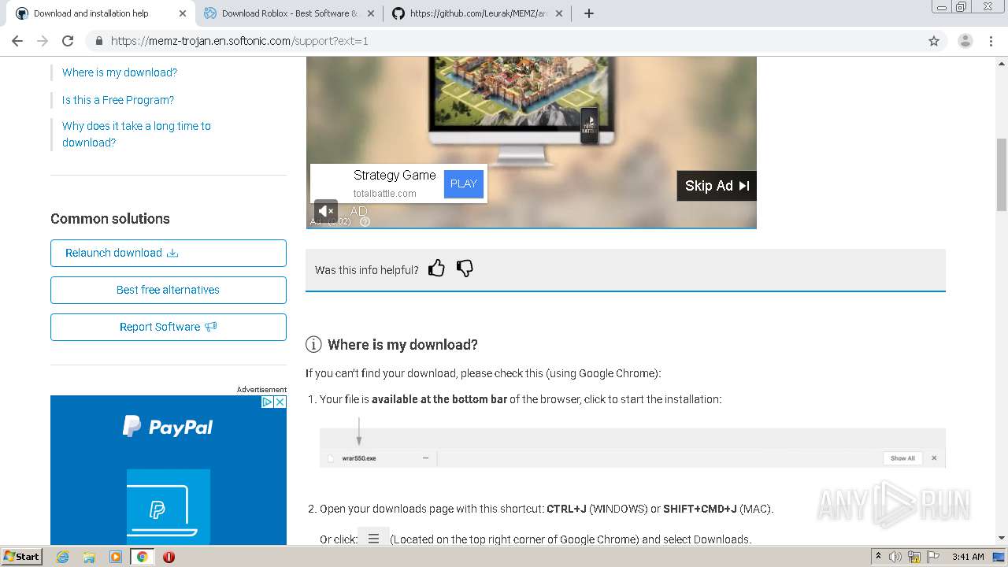
Task: View site info via the padlock icon
Action: tap(98, 41)
